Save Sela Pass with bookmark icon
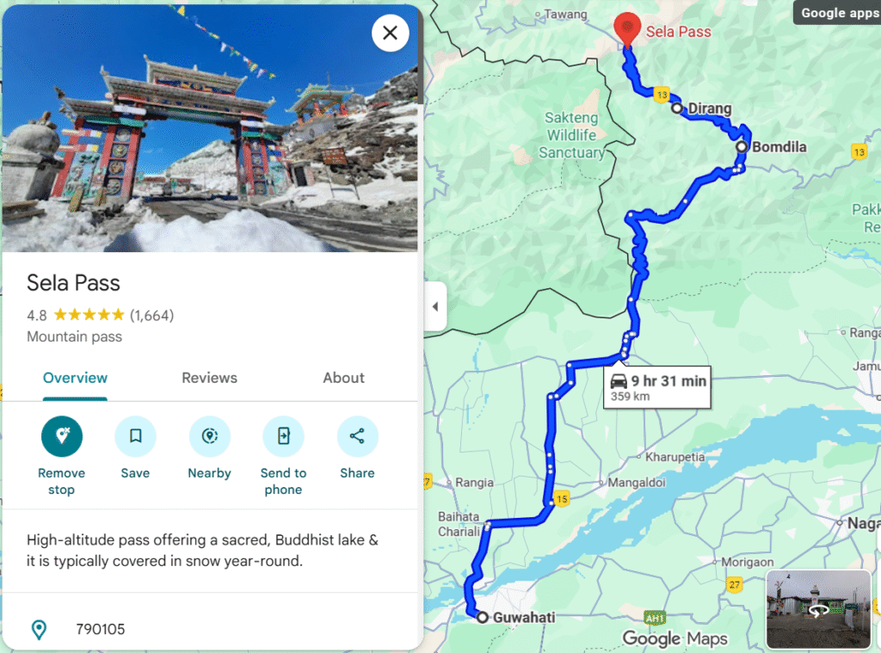 point(135,436)
